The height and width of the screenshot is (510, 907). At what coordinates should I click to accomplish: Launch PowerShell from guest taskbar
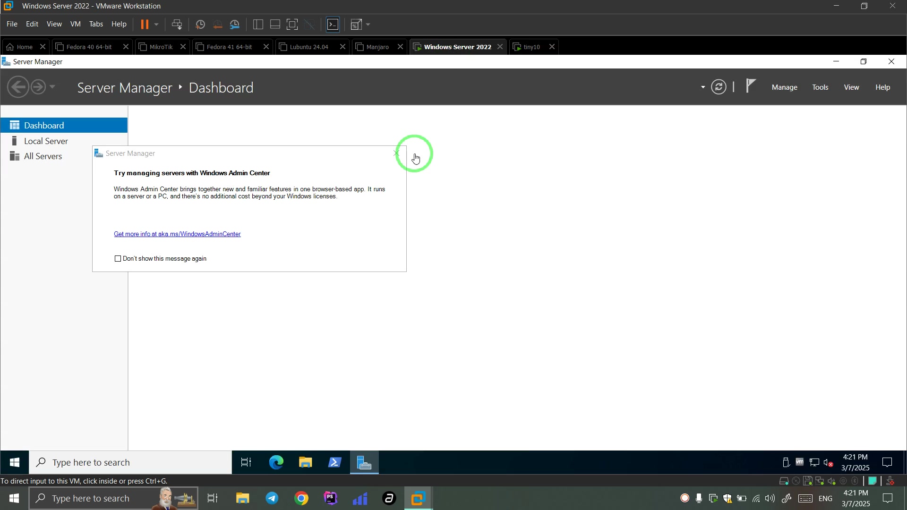[x=335, y=462]
